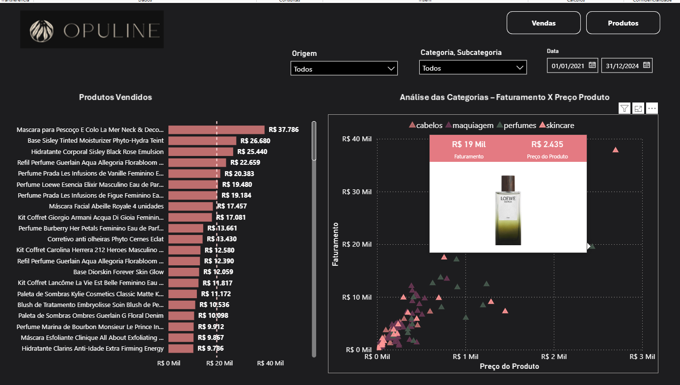Select the cabelos legend marker

pyautogui.click(x=412, y=126)
